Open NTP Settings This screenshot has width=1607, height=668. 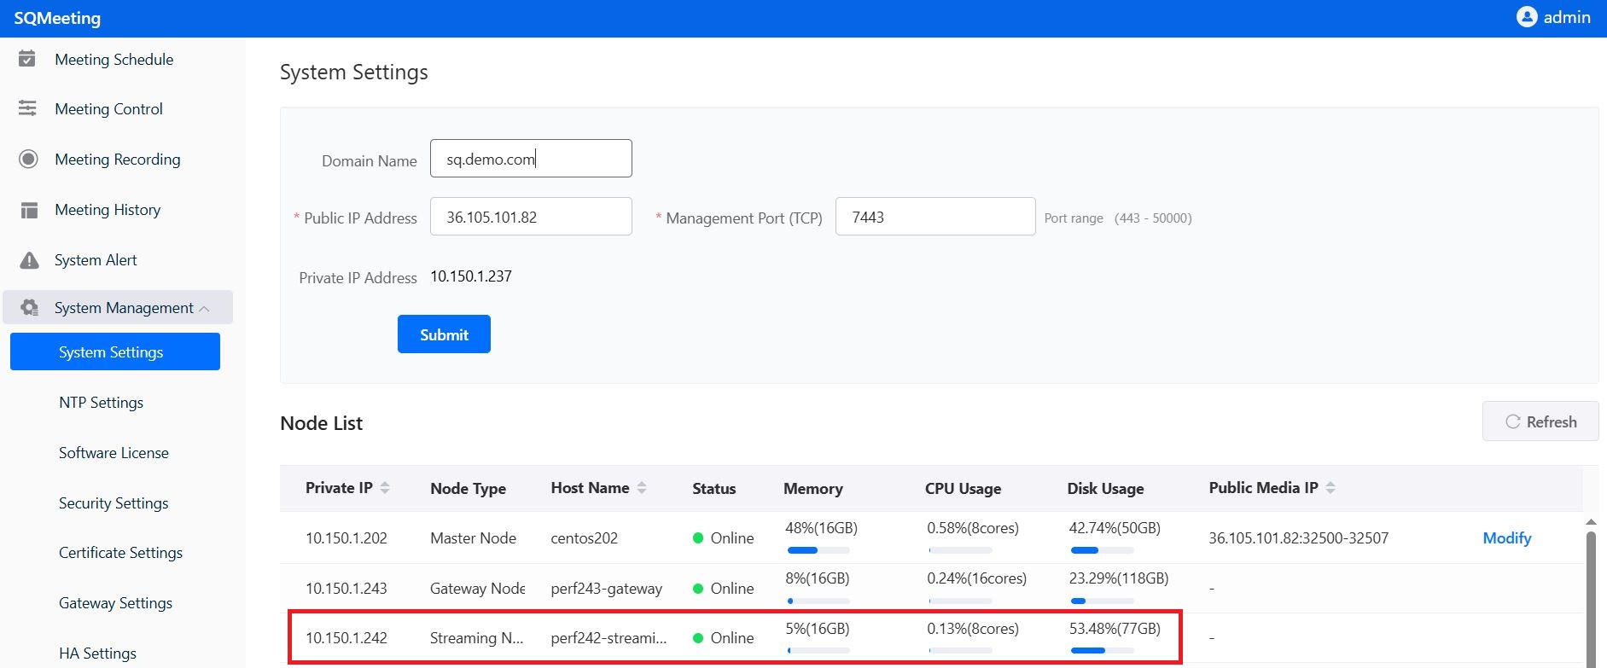click(x=101, y=402)
